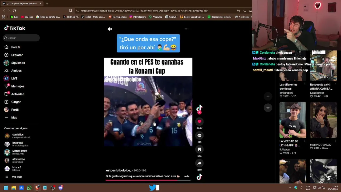The width and height of the screenshot is (341, 192).
Task: Go to the next video arrow
Action: (x=268, y=108)
